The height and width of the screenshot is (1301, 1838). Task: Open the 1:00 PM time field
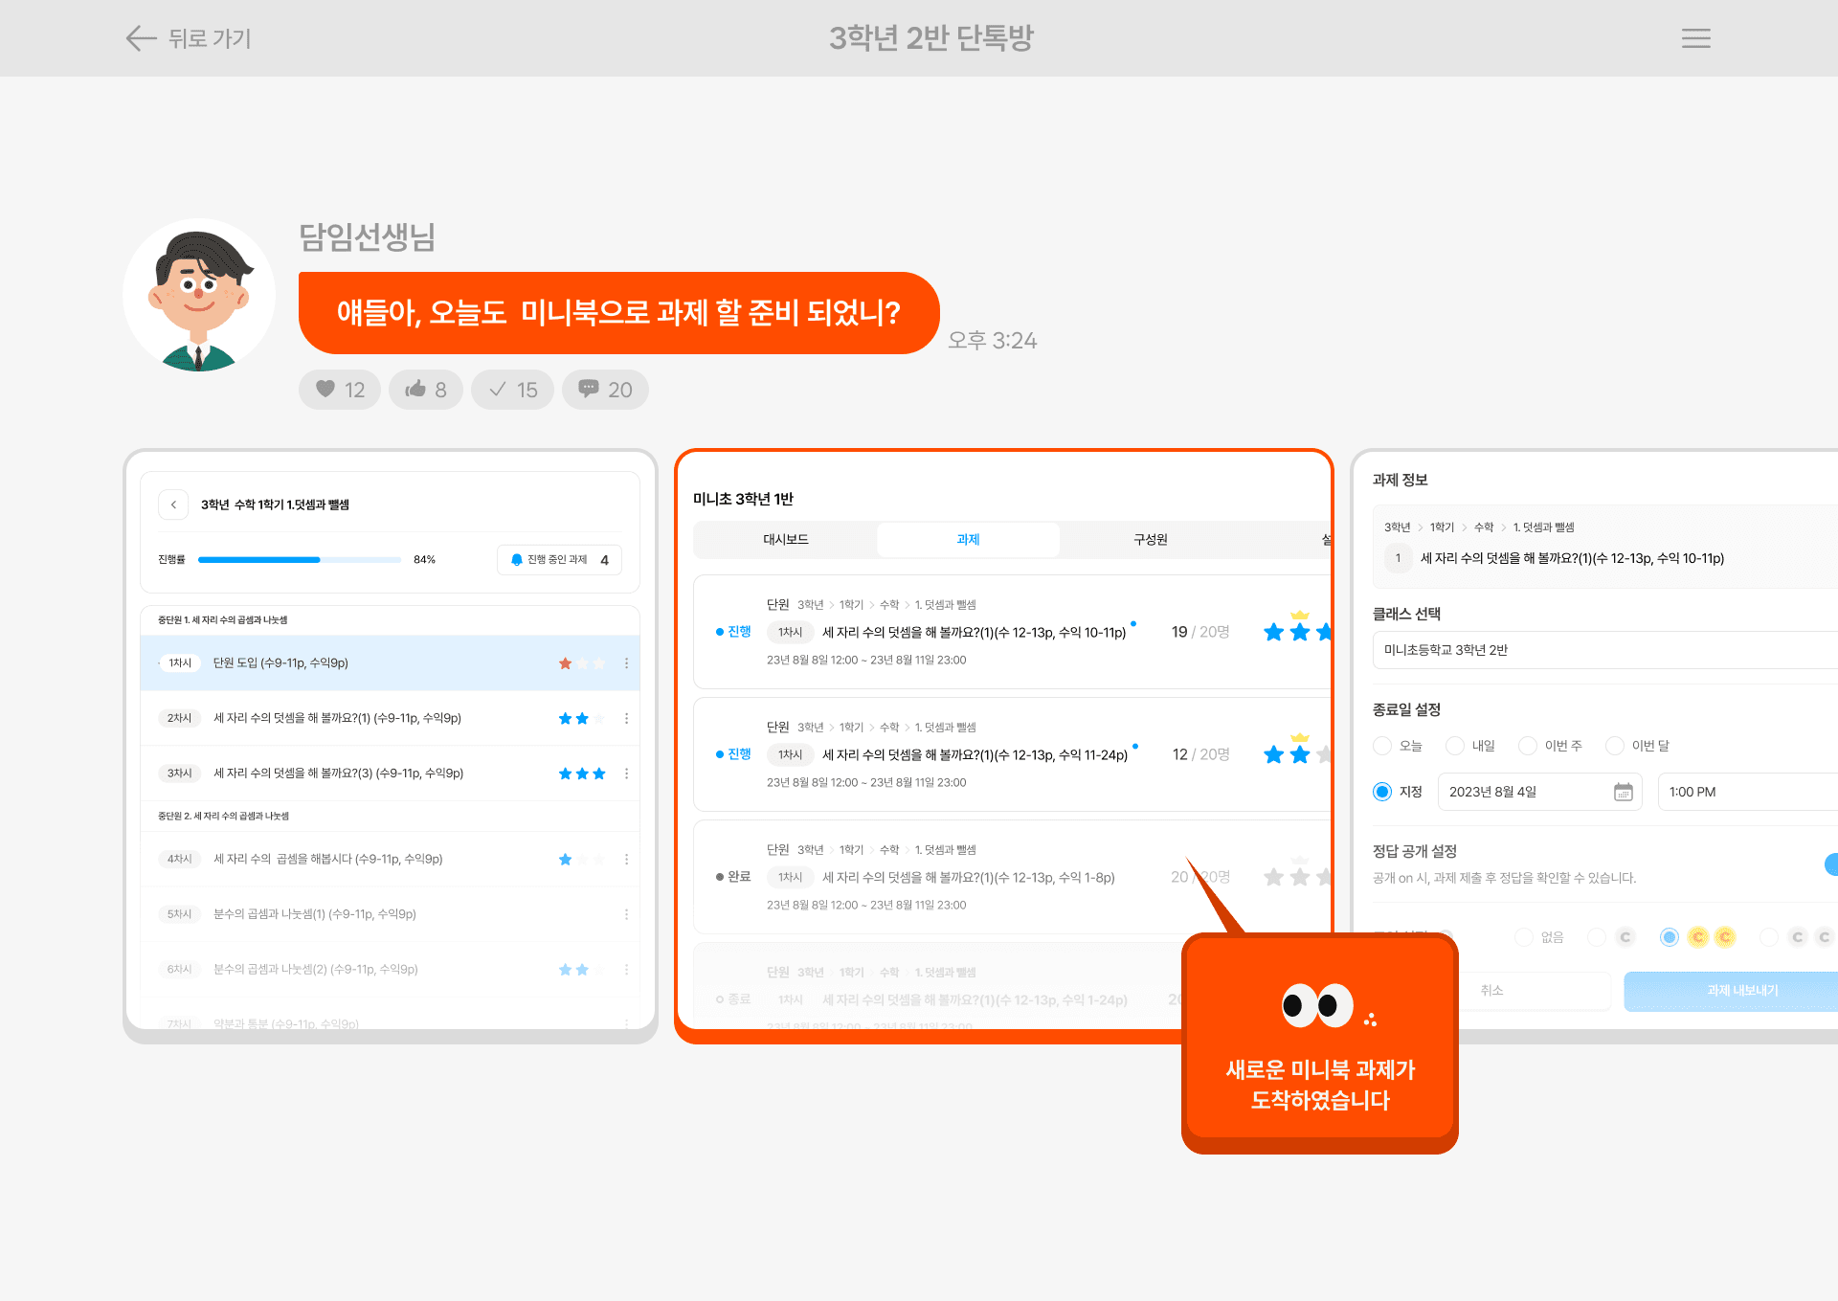point(1748,792)
